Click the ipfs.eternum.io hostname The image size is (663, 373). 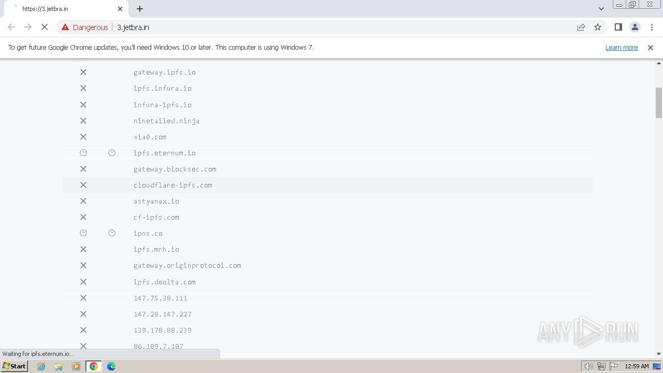(165, 153)
